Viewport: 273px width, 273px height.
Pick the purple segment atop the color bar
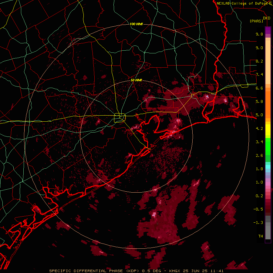pos(268,31)
